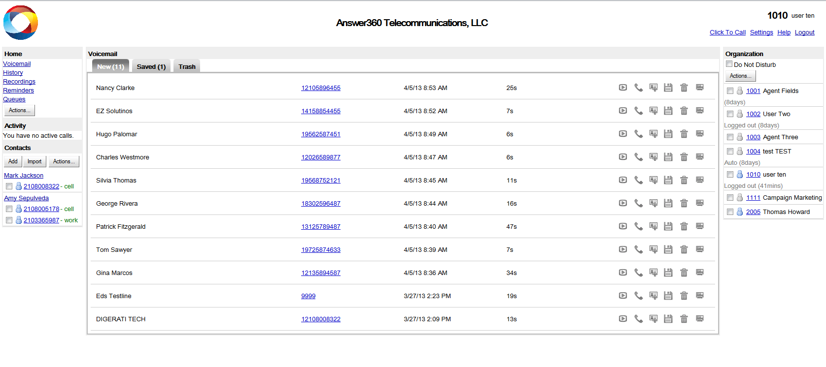Image resolution: width=826 pixels, height=367 pixels.
Task: Add Hugo Palomar to contacts via icon
Action: (654, 134)
